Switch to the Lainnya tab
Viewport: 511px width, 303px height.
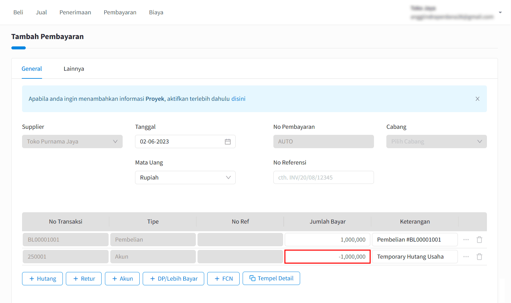click(74, 69)
